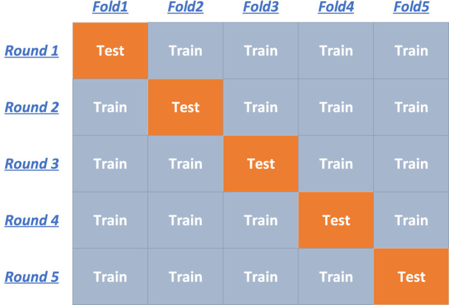This screenshot has height=305, width=449.
Task: Click the Round 4 row link
Action: (32, 220)
